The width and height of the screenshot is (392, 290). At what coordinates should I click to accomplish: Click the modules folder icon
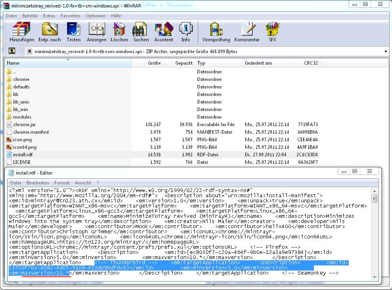click(x=9, y=117)
